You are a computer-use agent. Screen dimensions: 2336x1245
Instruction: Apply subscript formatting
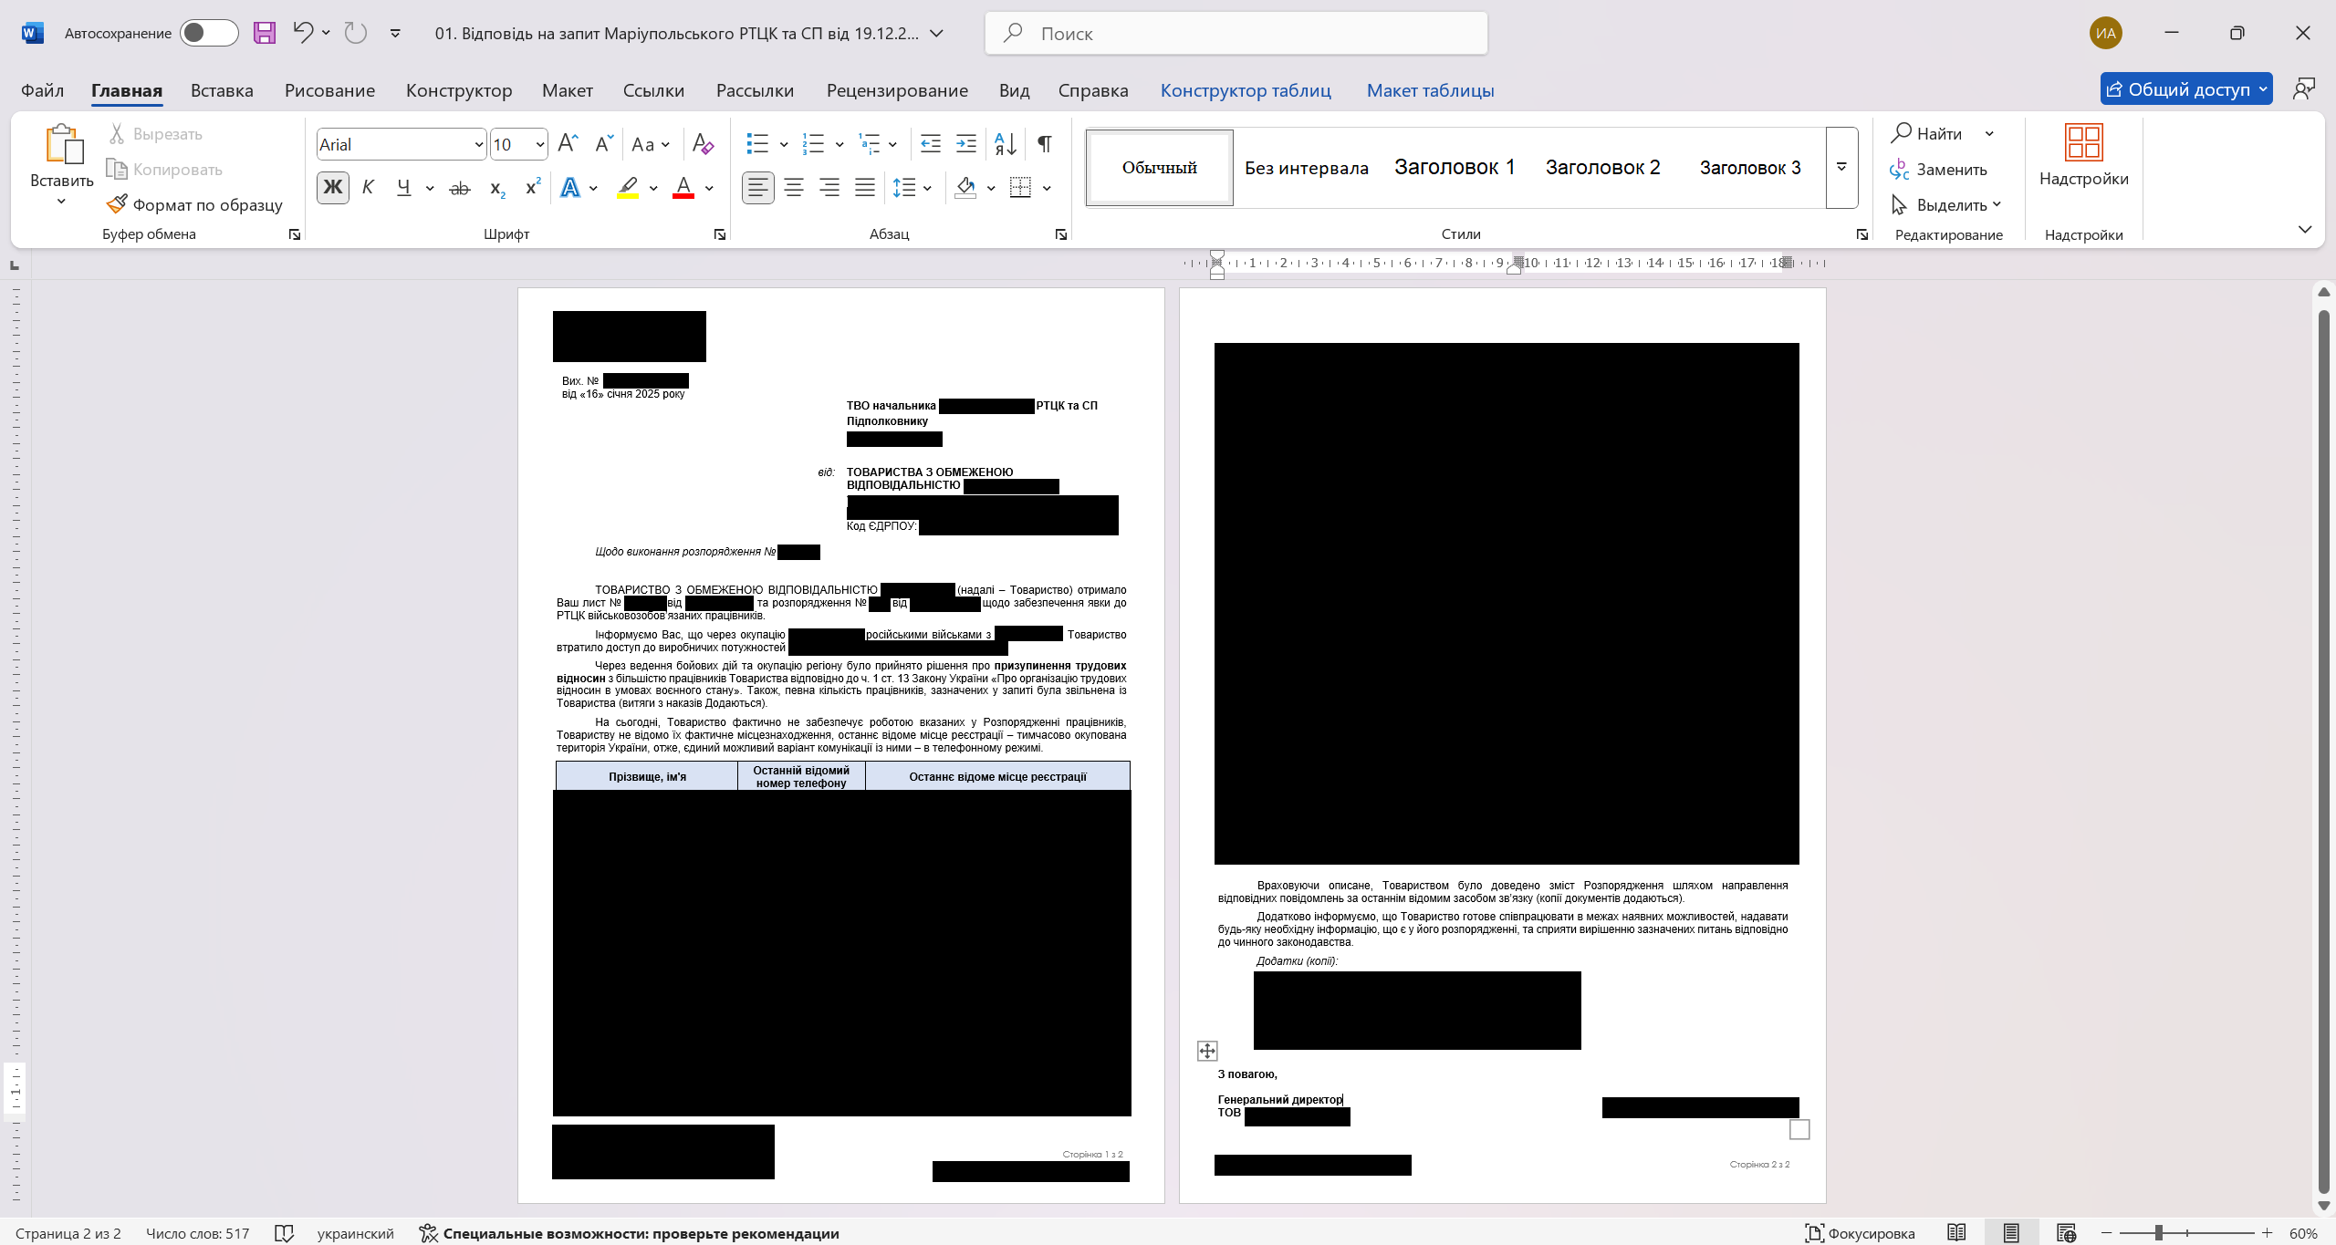point(497,188)
